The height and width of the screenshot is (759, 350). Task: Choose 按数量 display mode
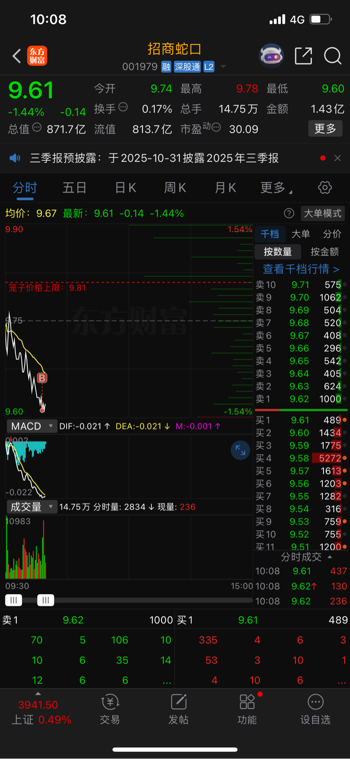(278, 251)
